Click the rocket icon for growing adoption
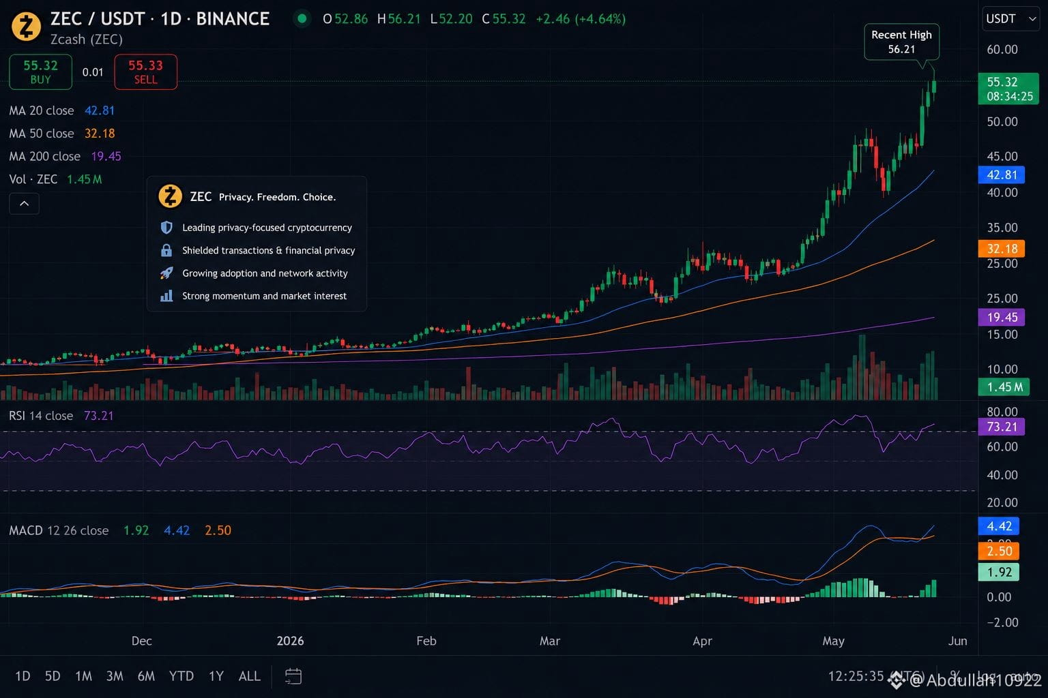This screenshot has width=1048, height=698. pyautogui.click(x=166, y=273)
